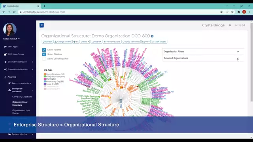Toggle the Sales Org purple legend swatch
Image resolution: width=253 pixels, height=142 pixels.
[x=45, y=84]
